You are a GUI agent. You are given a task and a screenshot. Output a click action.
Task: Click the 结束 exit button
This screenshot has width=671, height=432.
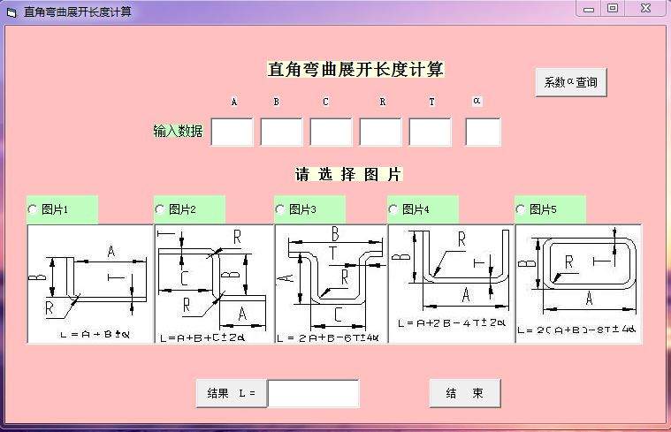pos(465,393)
